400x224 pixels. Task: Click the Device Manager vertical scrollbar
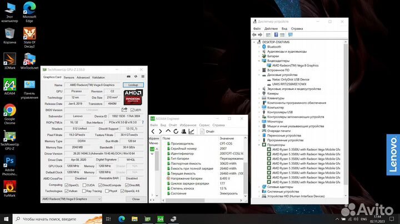coord(346,114)
